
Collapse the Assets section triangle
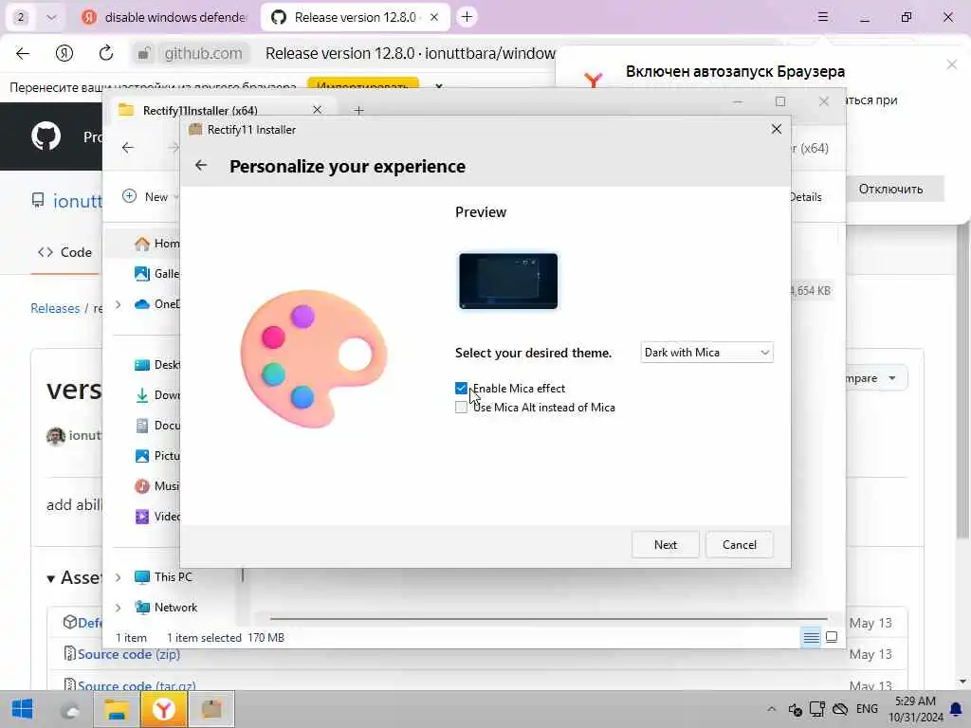(x=51, y=579)
